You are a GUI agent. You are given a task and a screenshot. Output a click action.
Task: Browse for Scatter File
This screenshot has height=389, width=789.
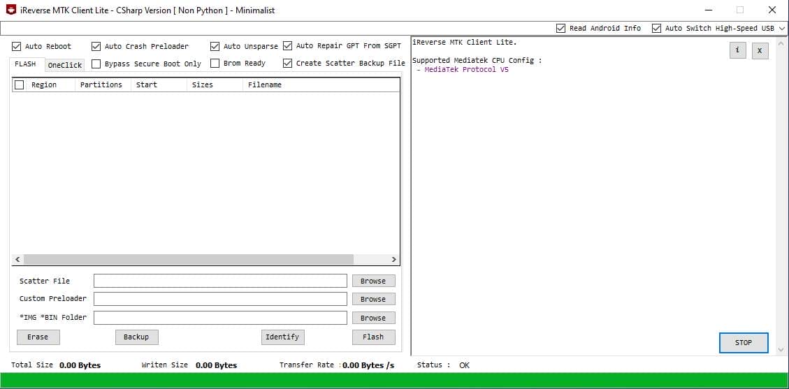pyautogui.click(x=373, y=281)
